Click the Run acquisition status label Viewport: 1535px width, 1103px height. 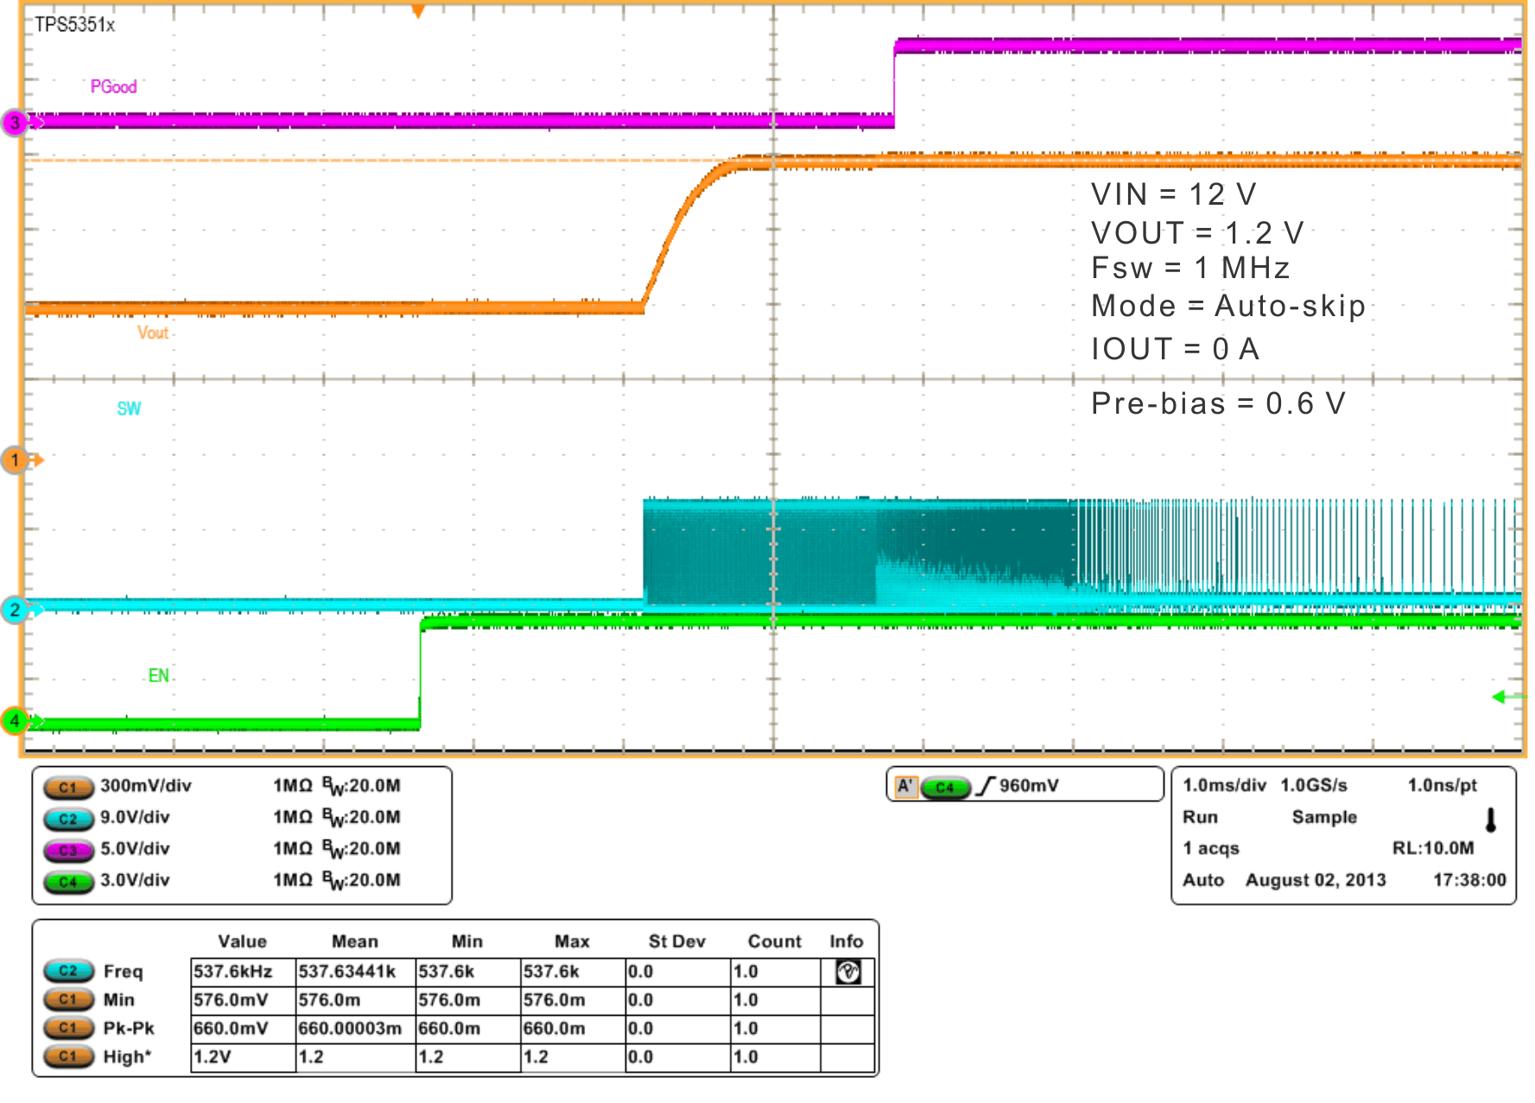point(1200,817)
